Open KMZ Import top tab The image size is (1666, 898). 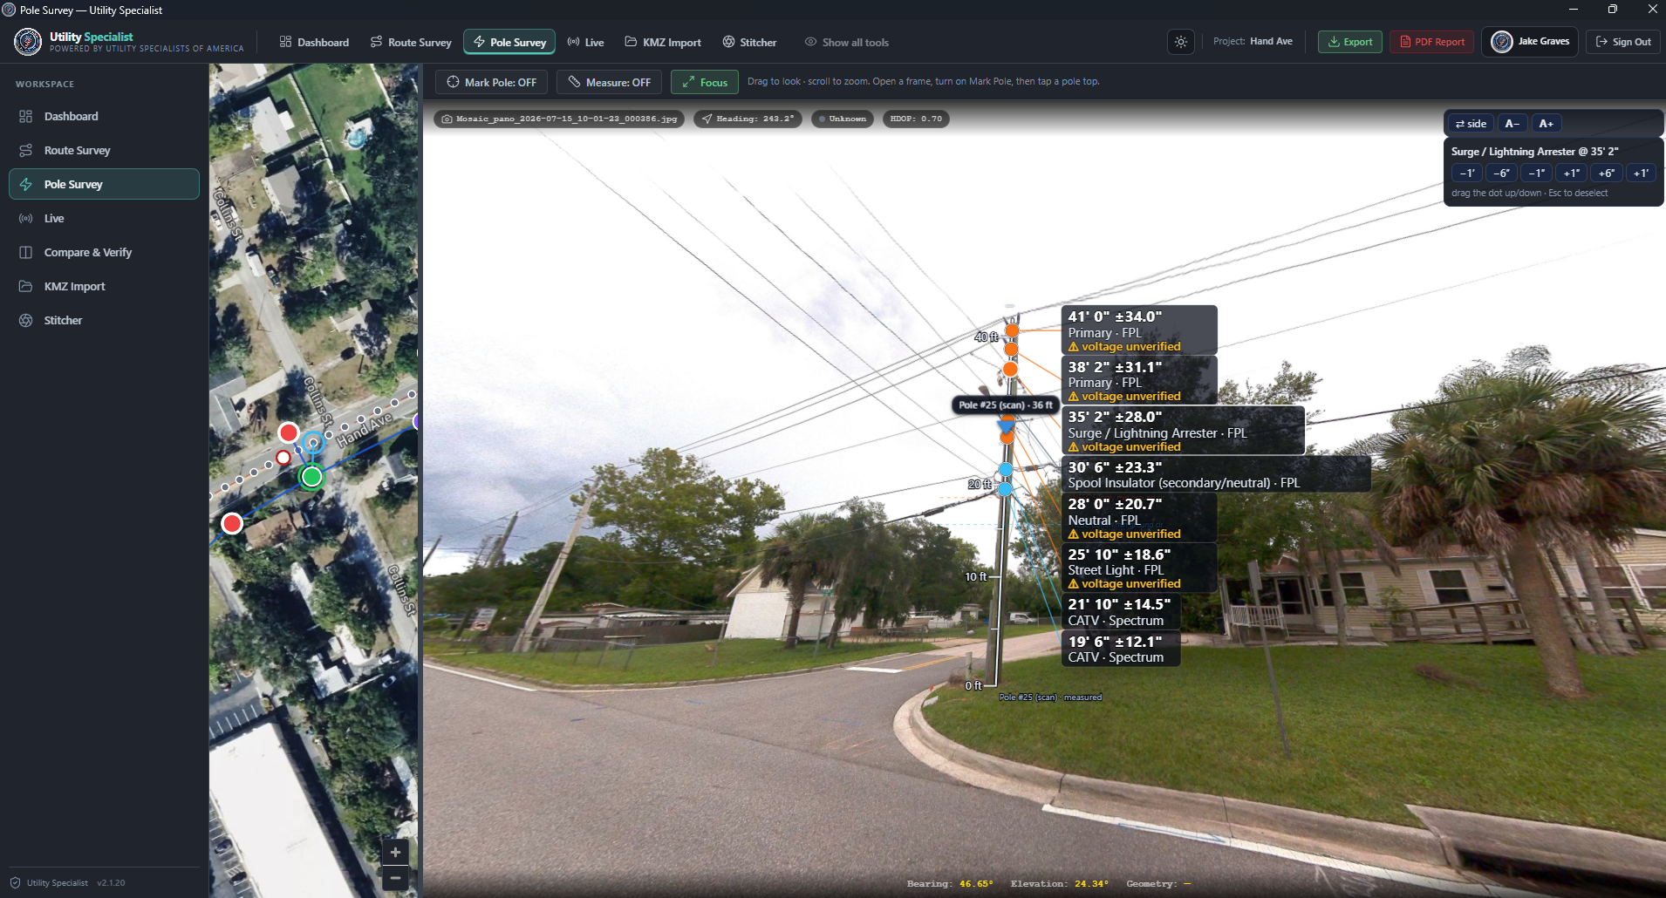[663, 42]
